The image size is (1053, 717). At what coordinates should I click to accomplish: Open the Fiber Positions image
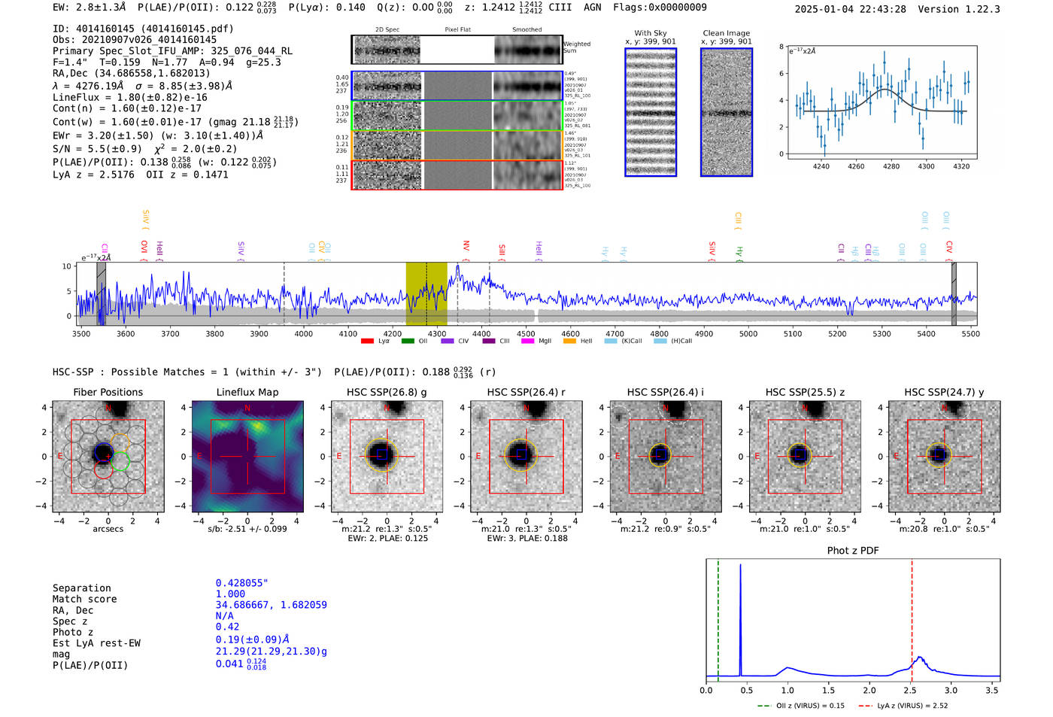[108, 457]
